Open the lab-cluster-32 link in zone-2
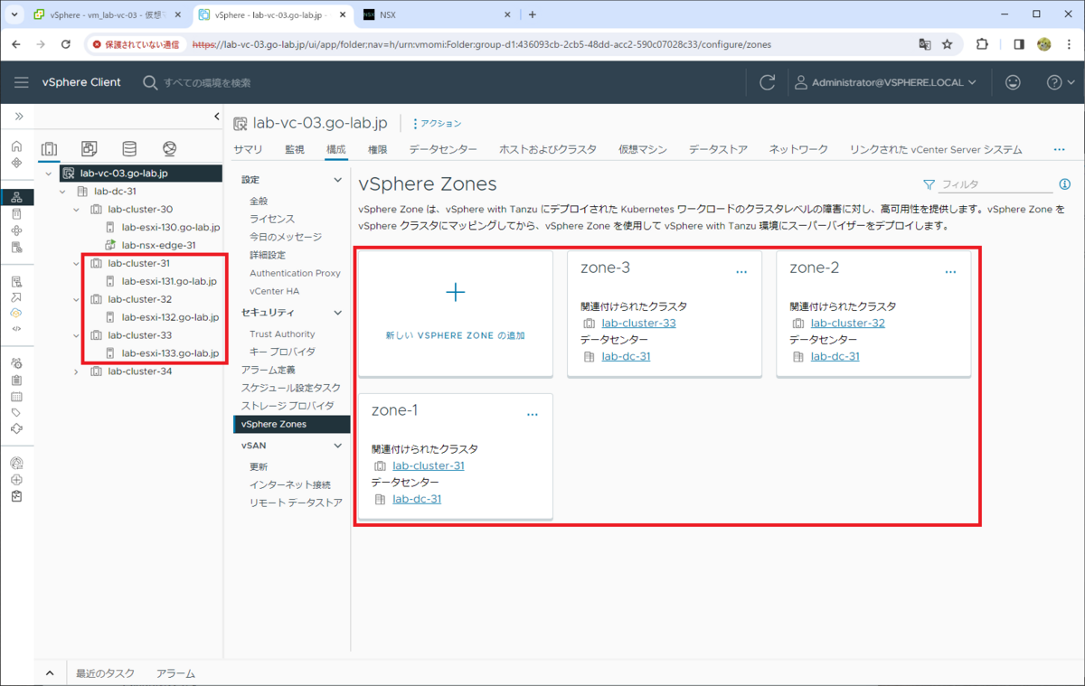 point(848,324)
